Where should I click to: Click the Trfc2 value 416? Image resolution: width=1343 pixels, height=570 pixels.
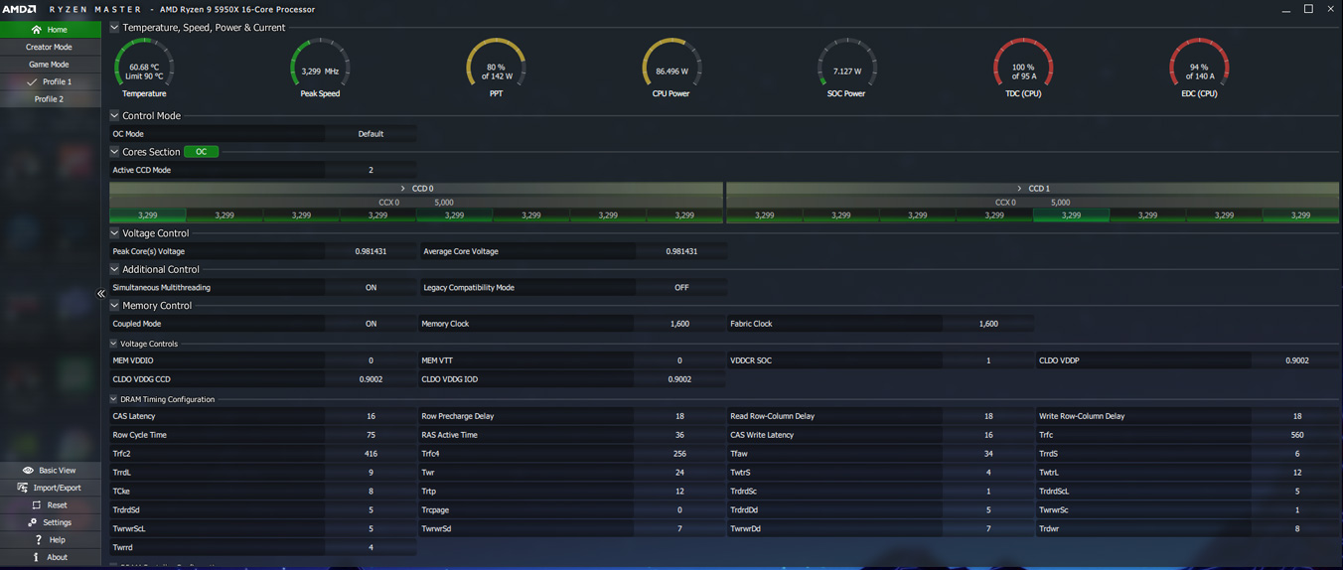click(x=371, y=454)
